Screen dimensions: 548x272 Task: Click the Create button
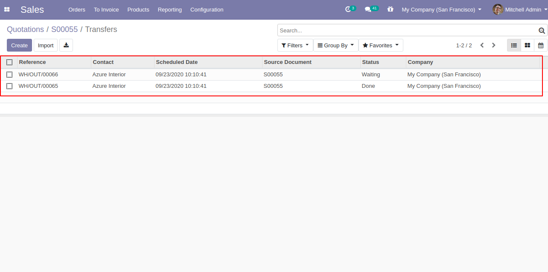tap(19, 45)
